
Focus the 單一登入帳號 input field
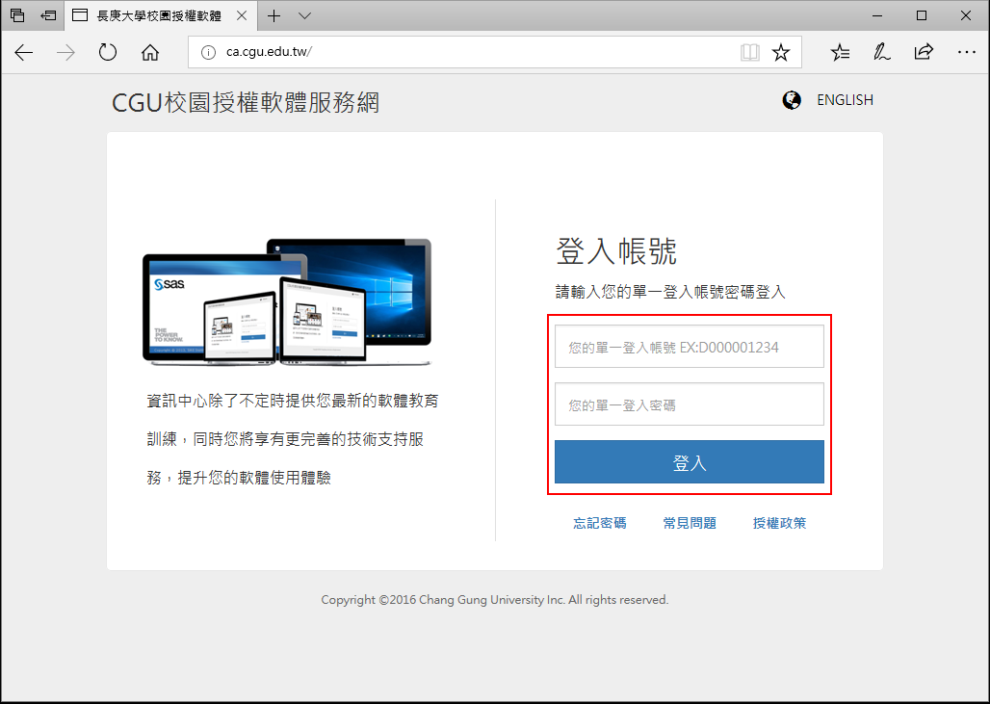(690, 347)
